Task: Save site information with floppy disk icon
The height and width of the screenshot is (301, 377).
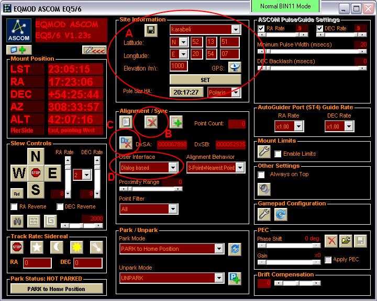Action: point(151,30)
